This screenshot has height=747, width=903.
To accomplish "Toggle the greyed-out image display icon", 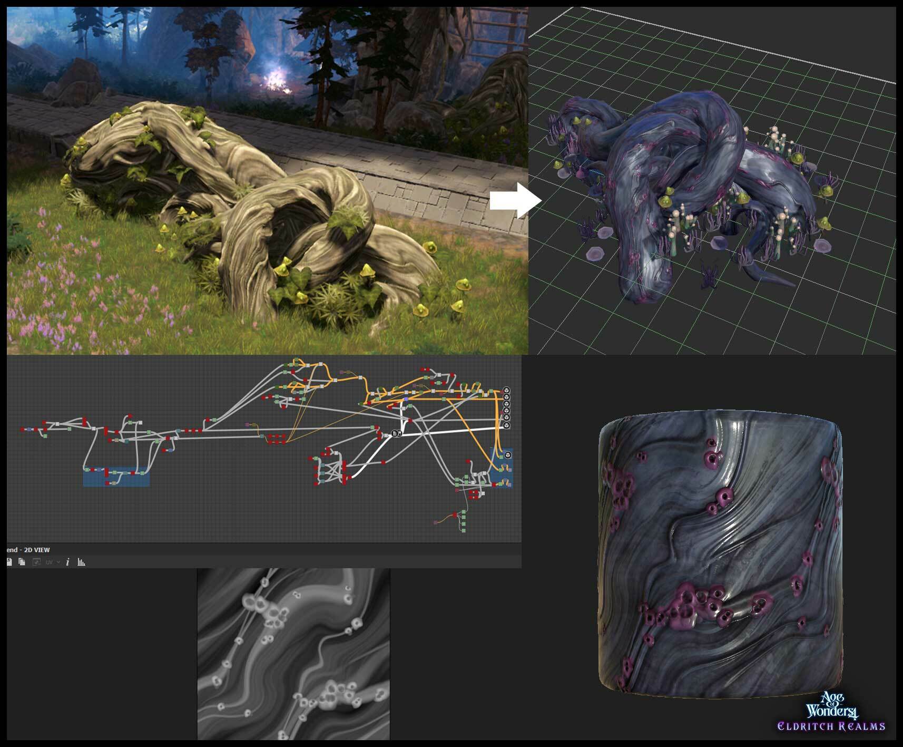I will [36, 562].
